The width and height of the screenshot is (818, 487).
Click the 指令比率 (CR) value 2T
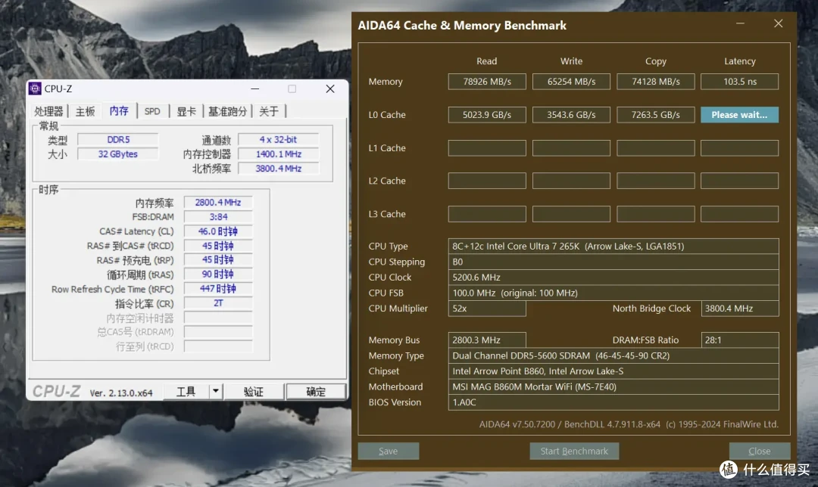pyautogui.click(x=218, y=303)
